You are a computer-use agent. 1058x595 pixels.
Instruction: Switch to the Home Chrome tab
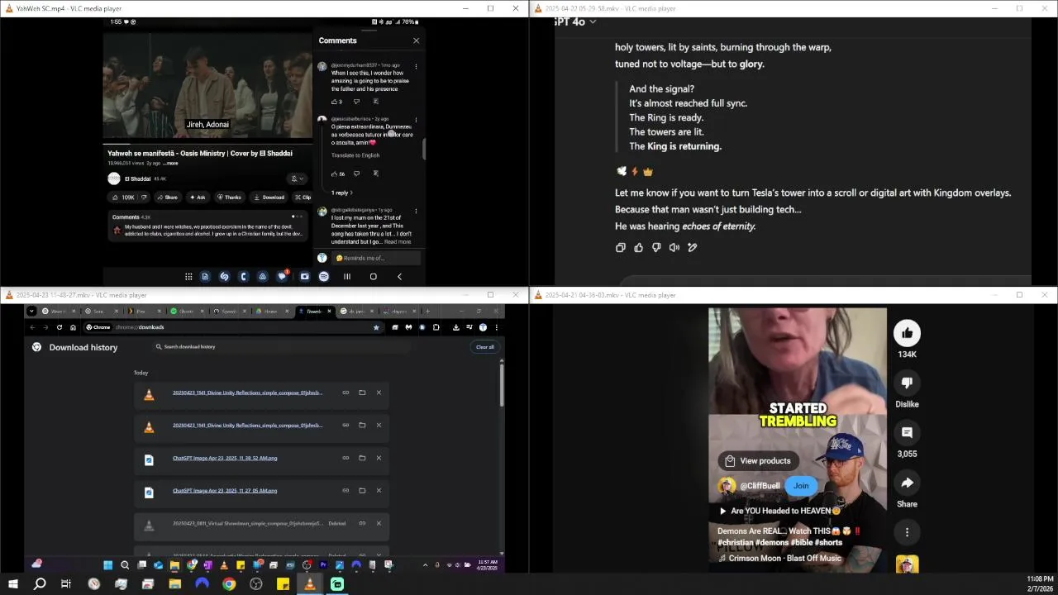[270, 312]
